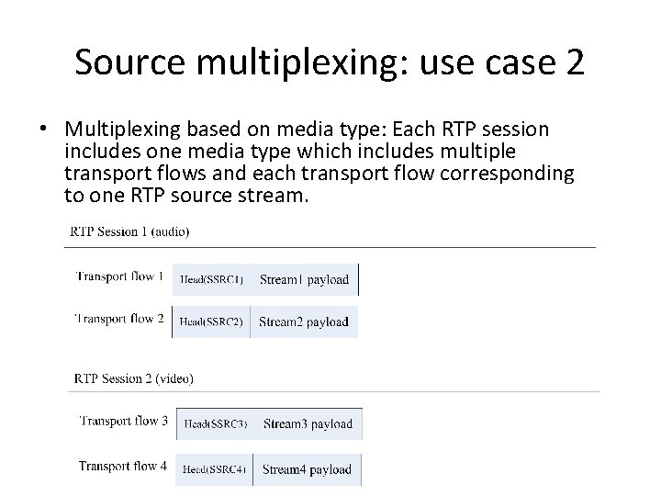The image size is (661, 496).
Task: Select the Head(SSRC2) header box
Action: (x=211, y=322)
